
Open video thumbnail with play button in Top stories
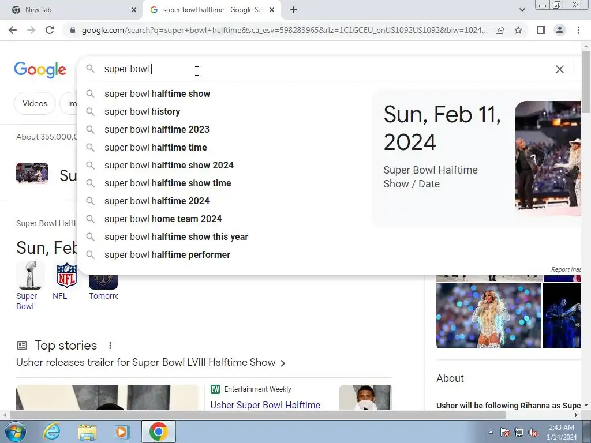[365, 397]
